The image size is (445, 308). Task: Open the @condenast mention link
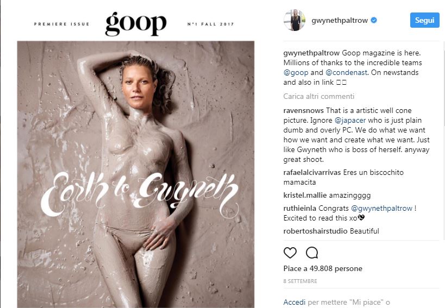[x=347, y=73]
